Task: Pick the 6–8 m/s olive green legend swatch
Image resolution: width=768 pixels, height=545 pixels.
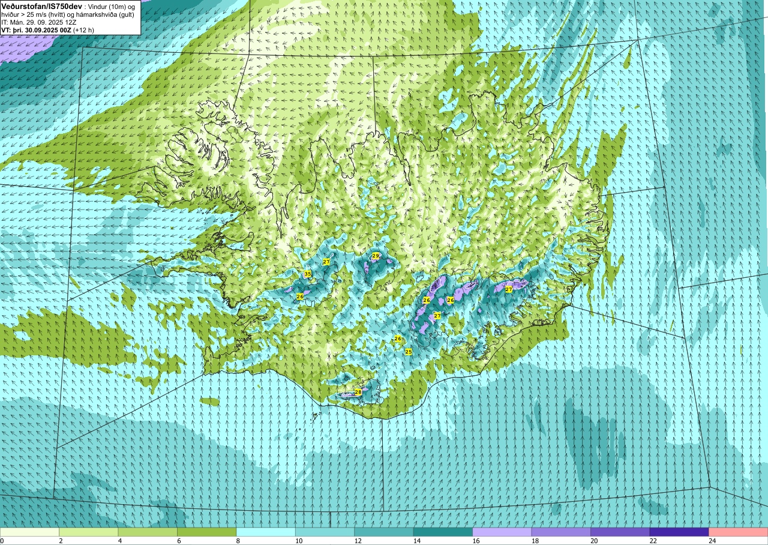Action: pos(207,532)
